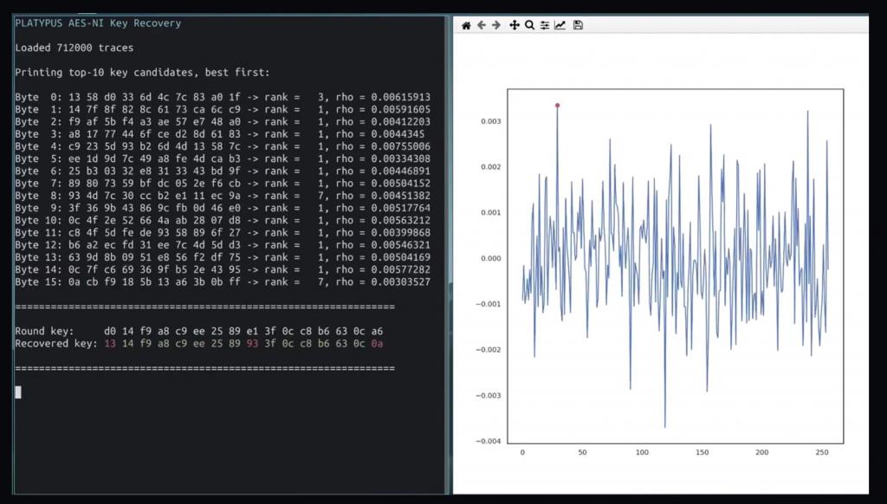This screenshot has height=504, width=887.
Task: Click the Byte 12 row with rho 0.00546321
Action: [x=223, y=245]
